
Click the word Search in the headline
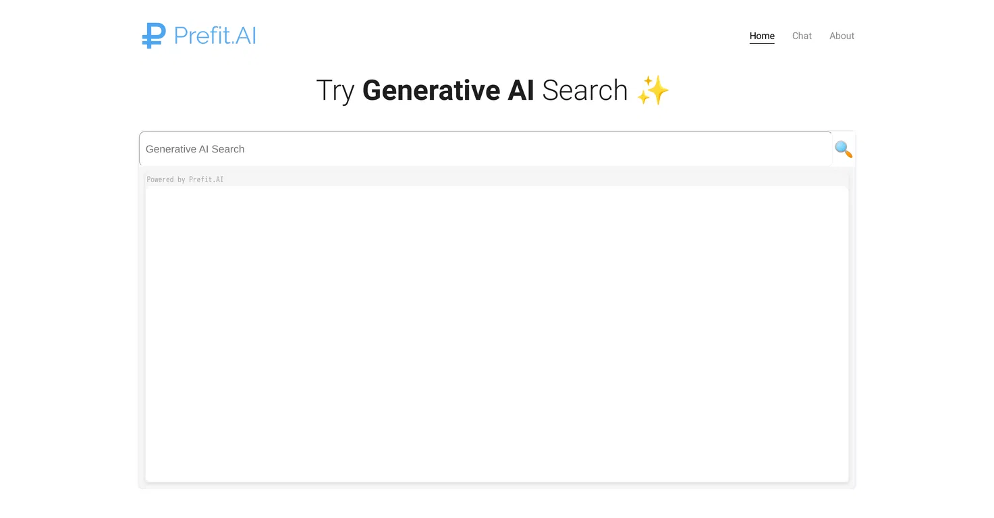584,90
